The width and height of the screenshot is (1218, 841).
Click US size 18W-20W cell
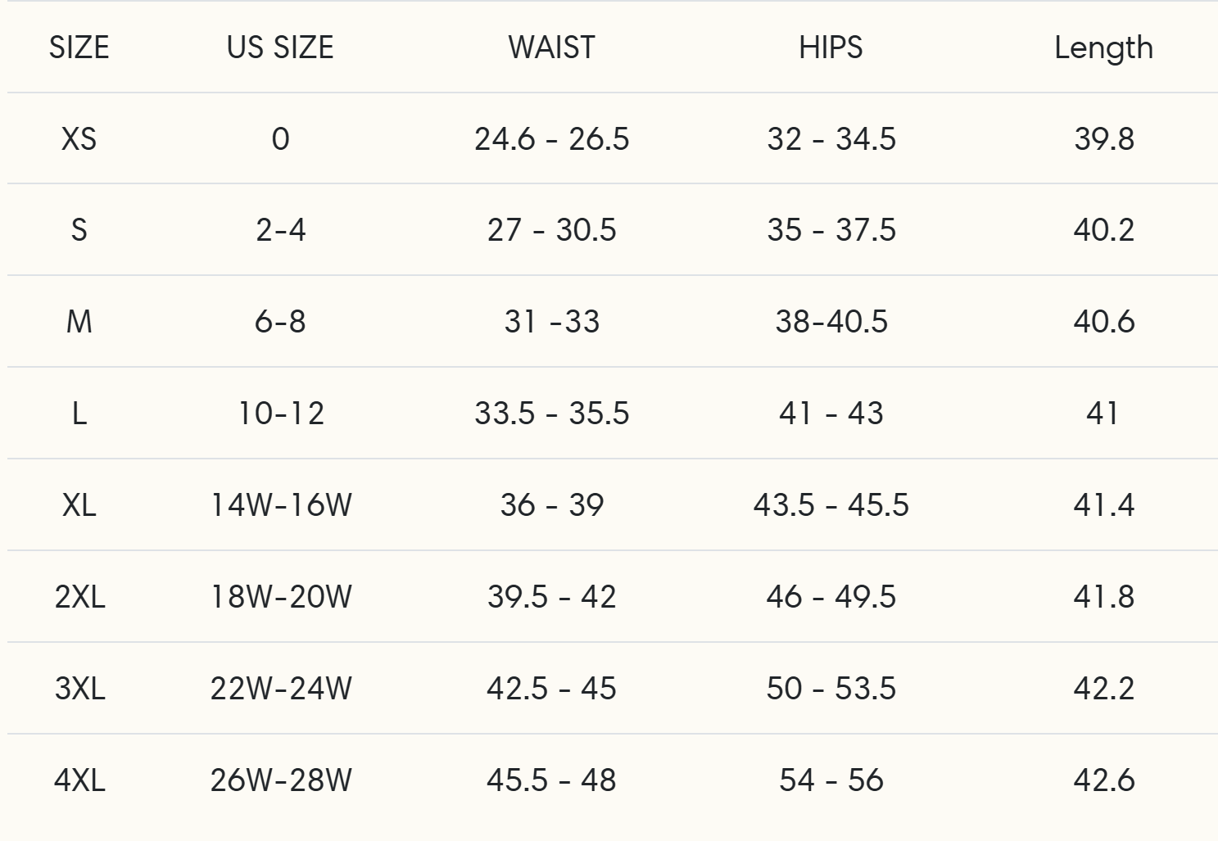click(280, 597)
